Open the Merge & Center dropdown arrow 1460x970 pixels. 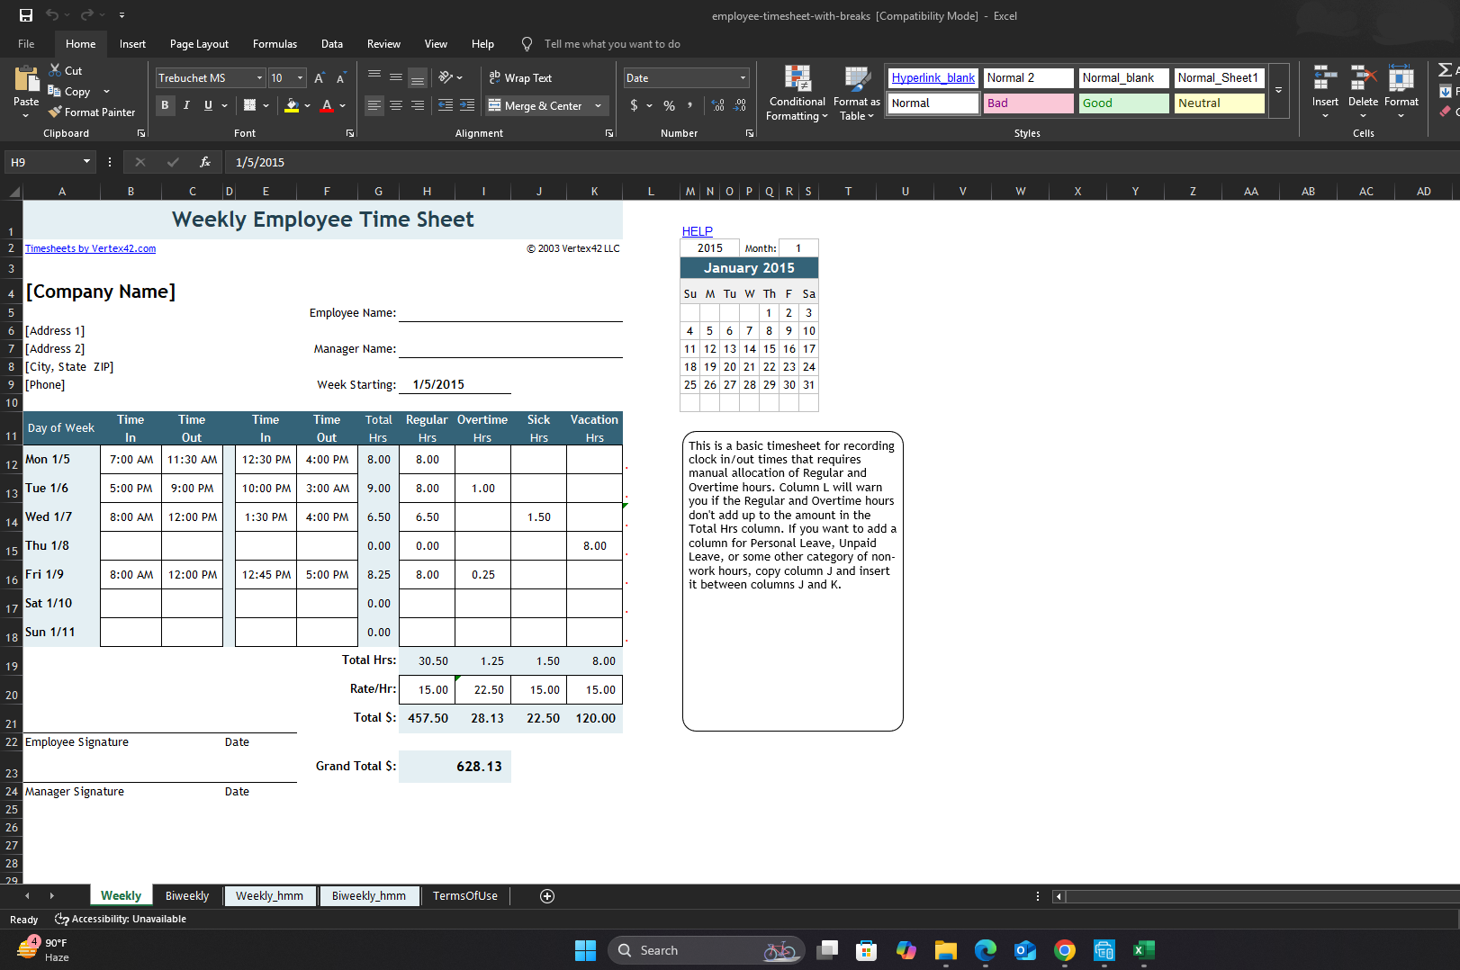pos(599,105)
